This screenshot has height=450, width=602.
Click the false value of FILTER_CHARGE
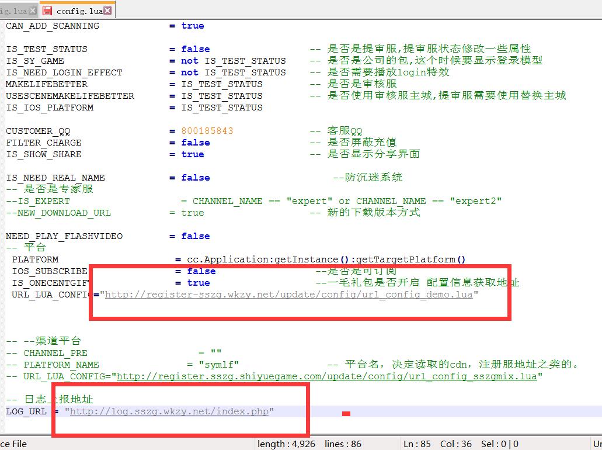pyautogui.click(x=195, y=143)
